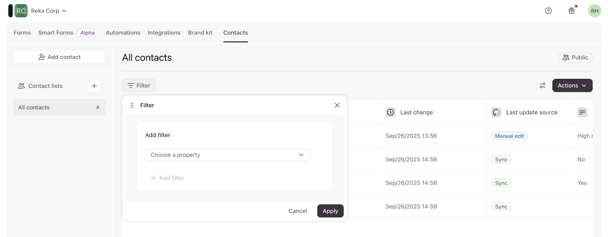Close the Filter panel with X

pos(337,105)
